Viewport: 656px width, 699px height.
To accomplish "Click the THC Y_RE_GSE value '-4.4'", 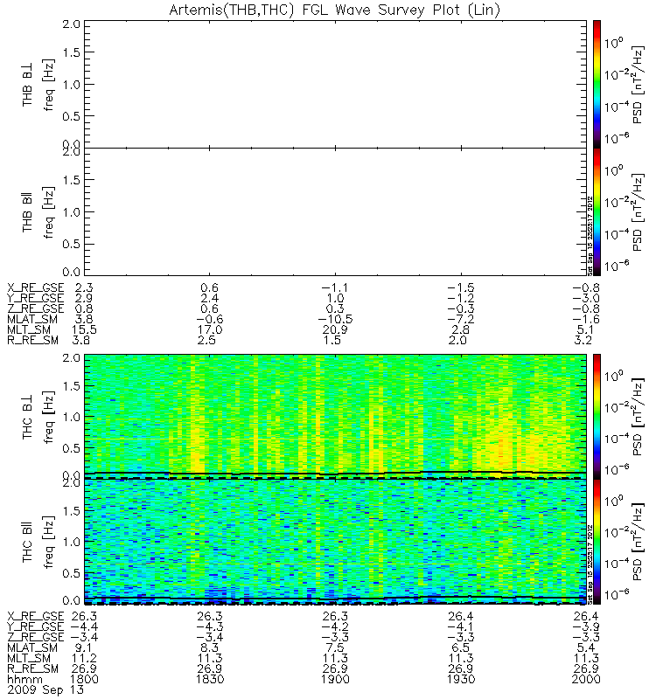I will click(x=84, y=626).
